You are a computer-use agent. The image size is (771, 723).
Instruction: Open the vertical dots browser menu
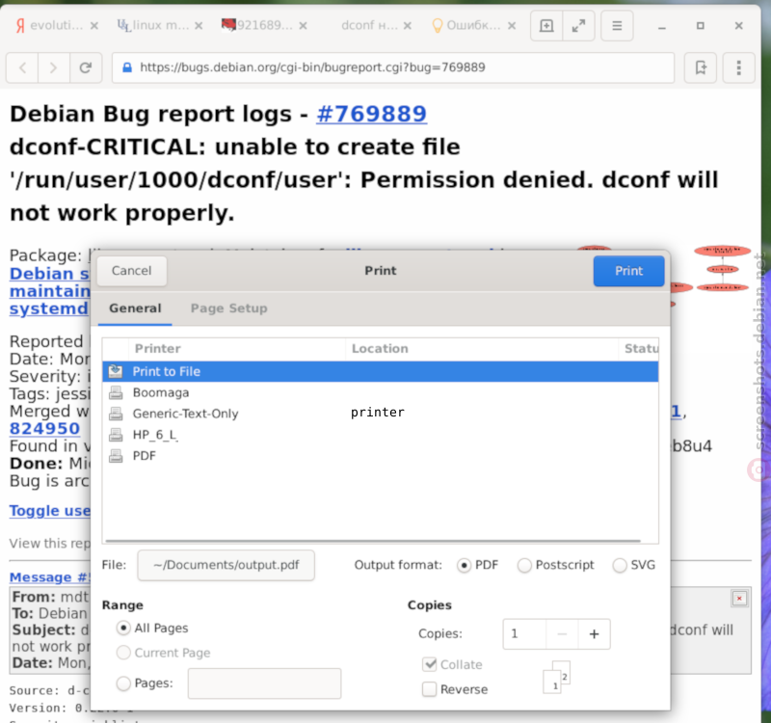(x=738, y=67)
